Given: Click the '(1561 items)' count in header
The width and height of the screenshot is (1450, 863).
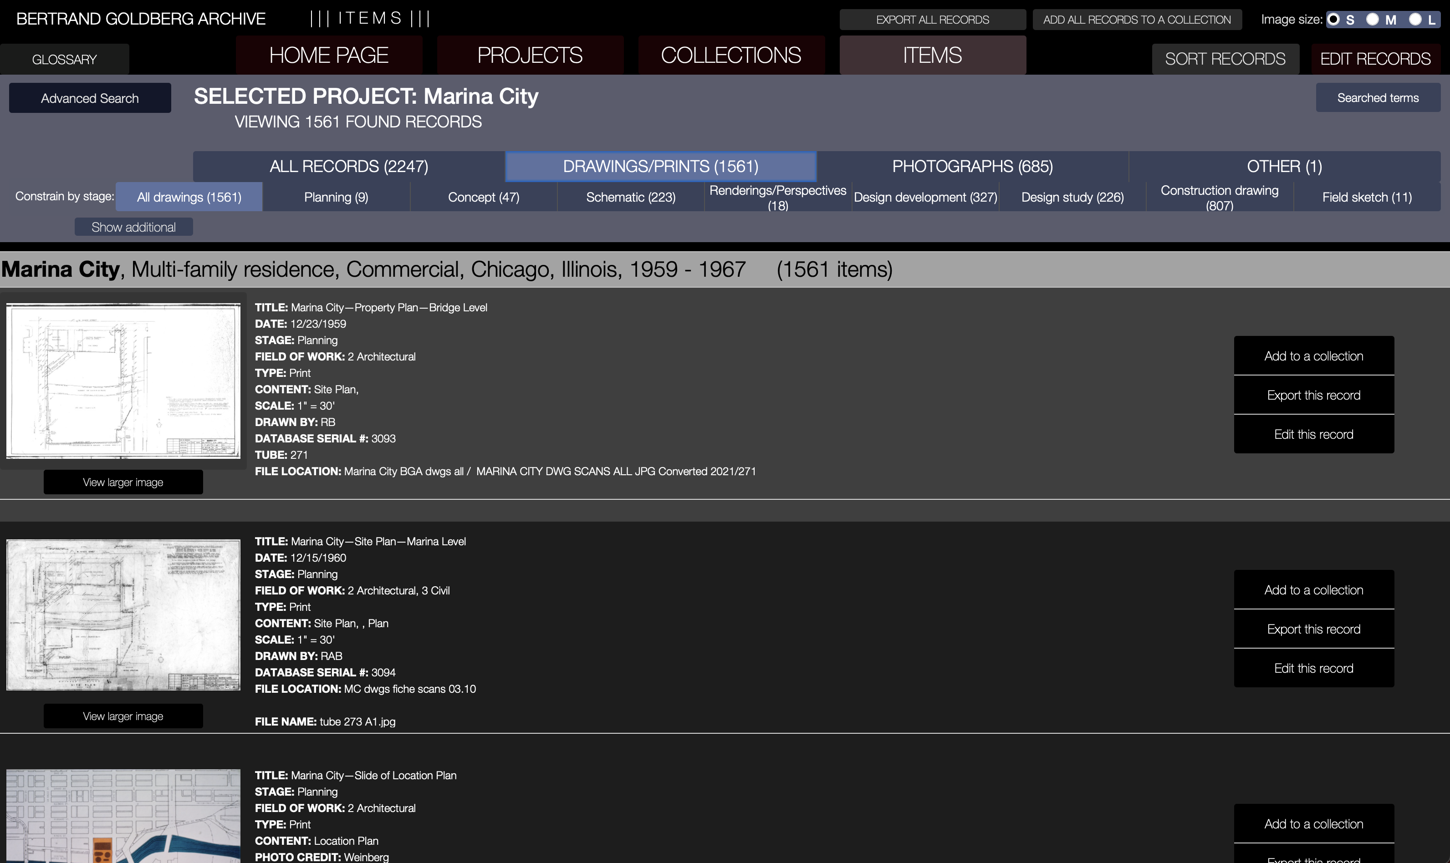Looking at the screenshot, I should 834,269.
